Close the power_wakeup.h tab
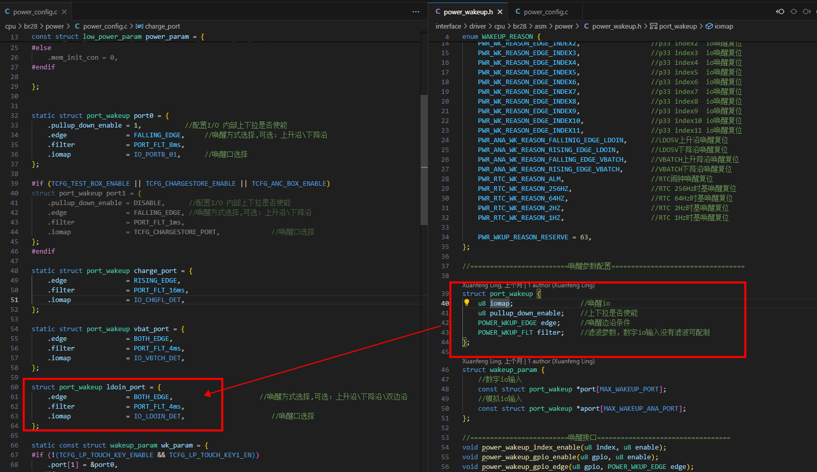 coord(500,12)
